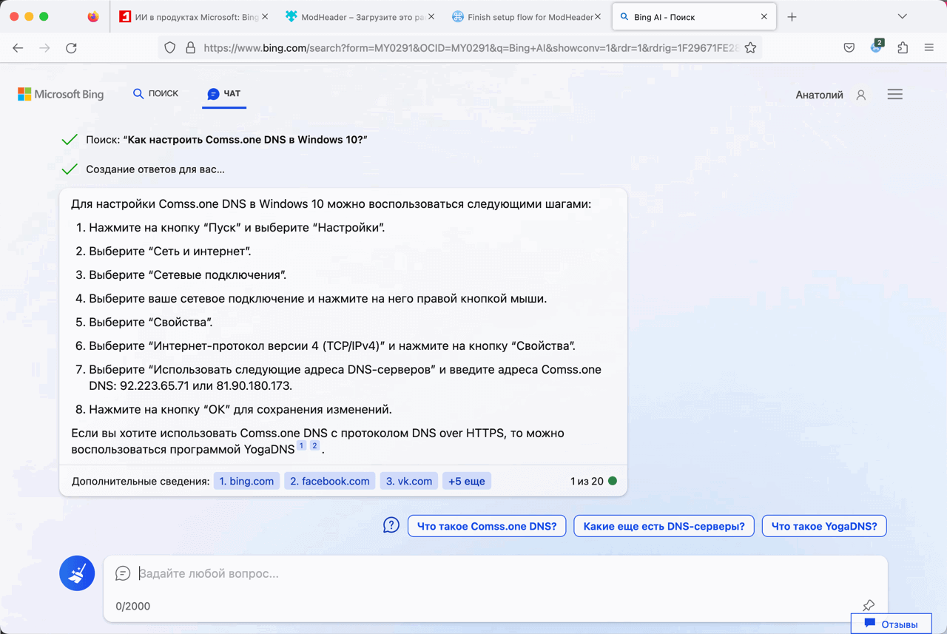
Task: Ask 'Что такое Comss.one DNS?'
Action: [x=487, y=526]
